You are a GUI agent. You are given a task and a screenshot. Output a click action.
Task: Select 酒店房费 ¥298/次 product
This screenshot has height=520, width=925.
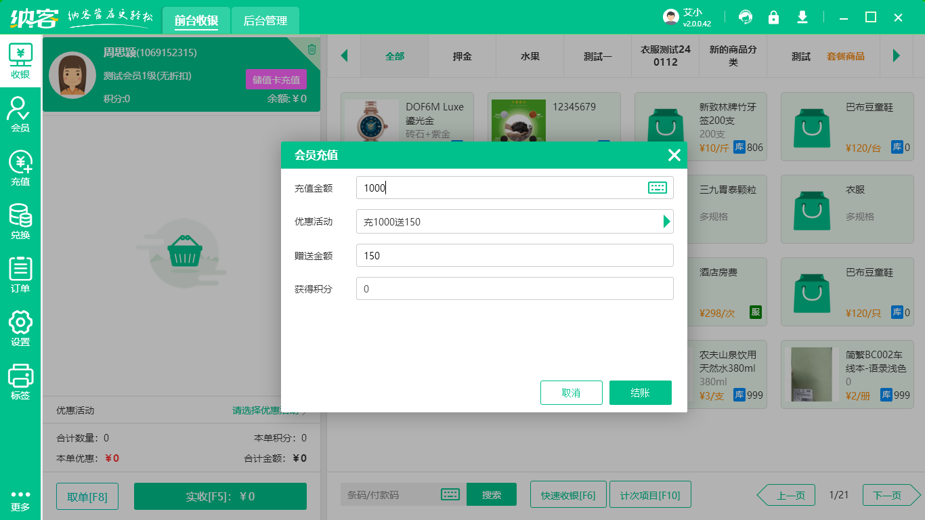pos(727,292)
